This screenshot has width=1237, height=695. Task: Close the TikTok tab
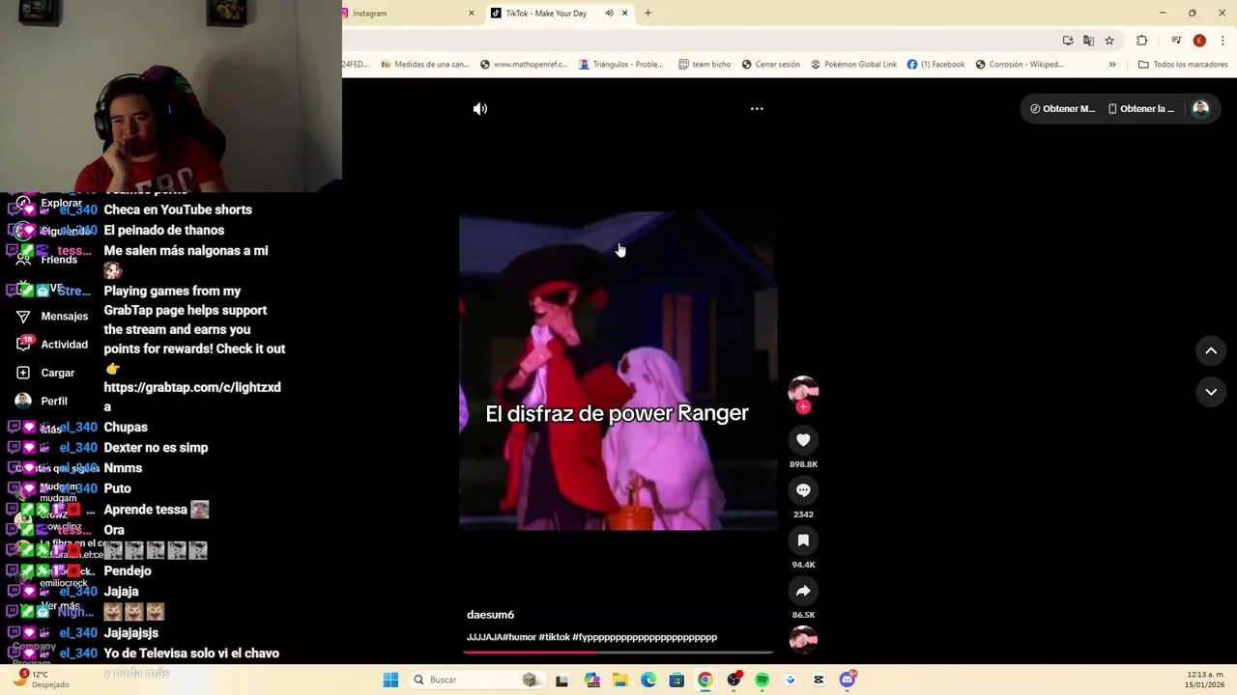pyautogui.click(x=625, y=14)
